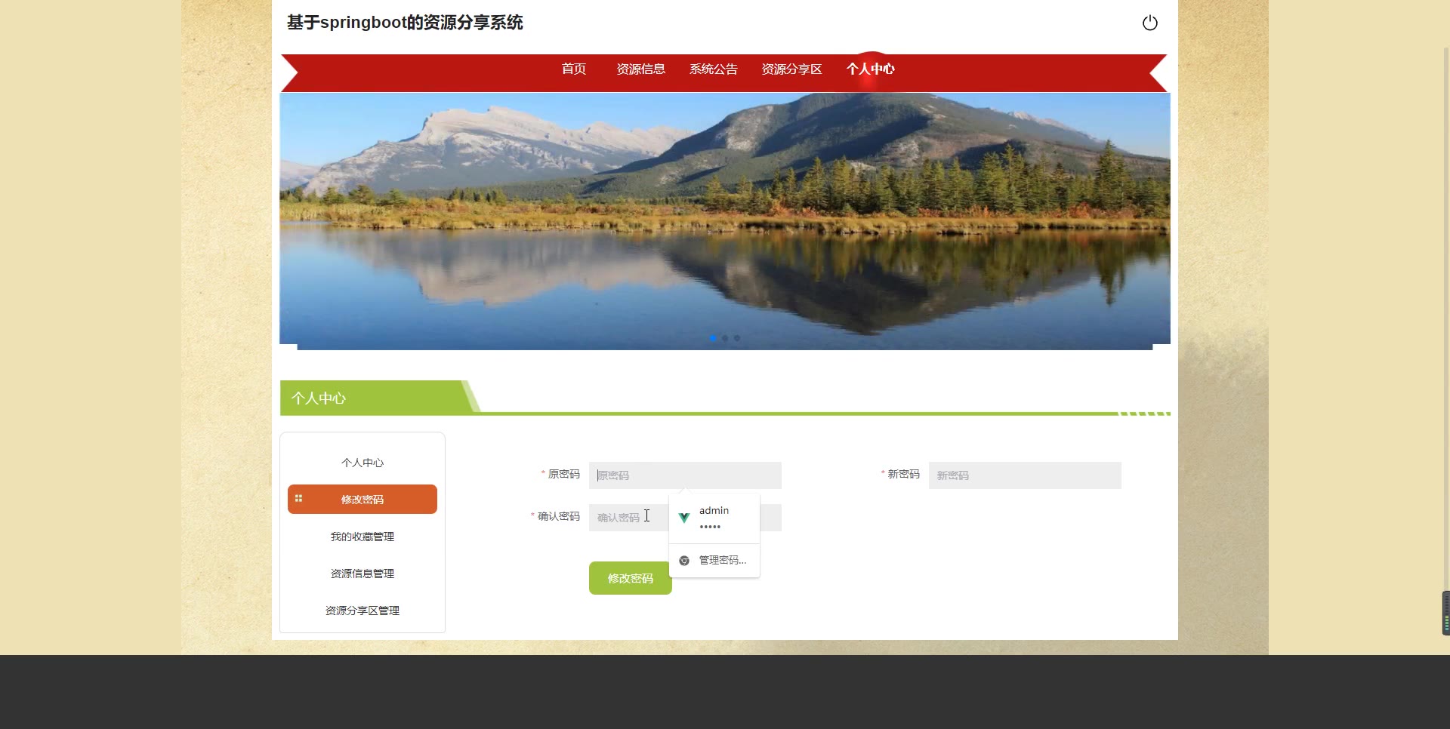Image resolution: width=1450 pixels, height=729 pixels.
Task: Go to the 首页 nav tab
Action: (574, 69)
